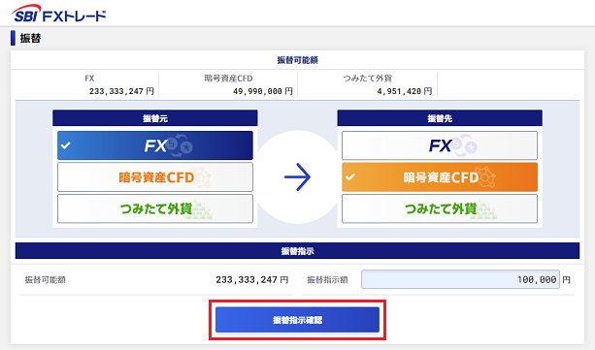595x350 pixels.
Task: Select 暗号資産CFD as transfer source
Action: [x=155, y=177]
